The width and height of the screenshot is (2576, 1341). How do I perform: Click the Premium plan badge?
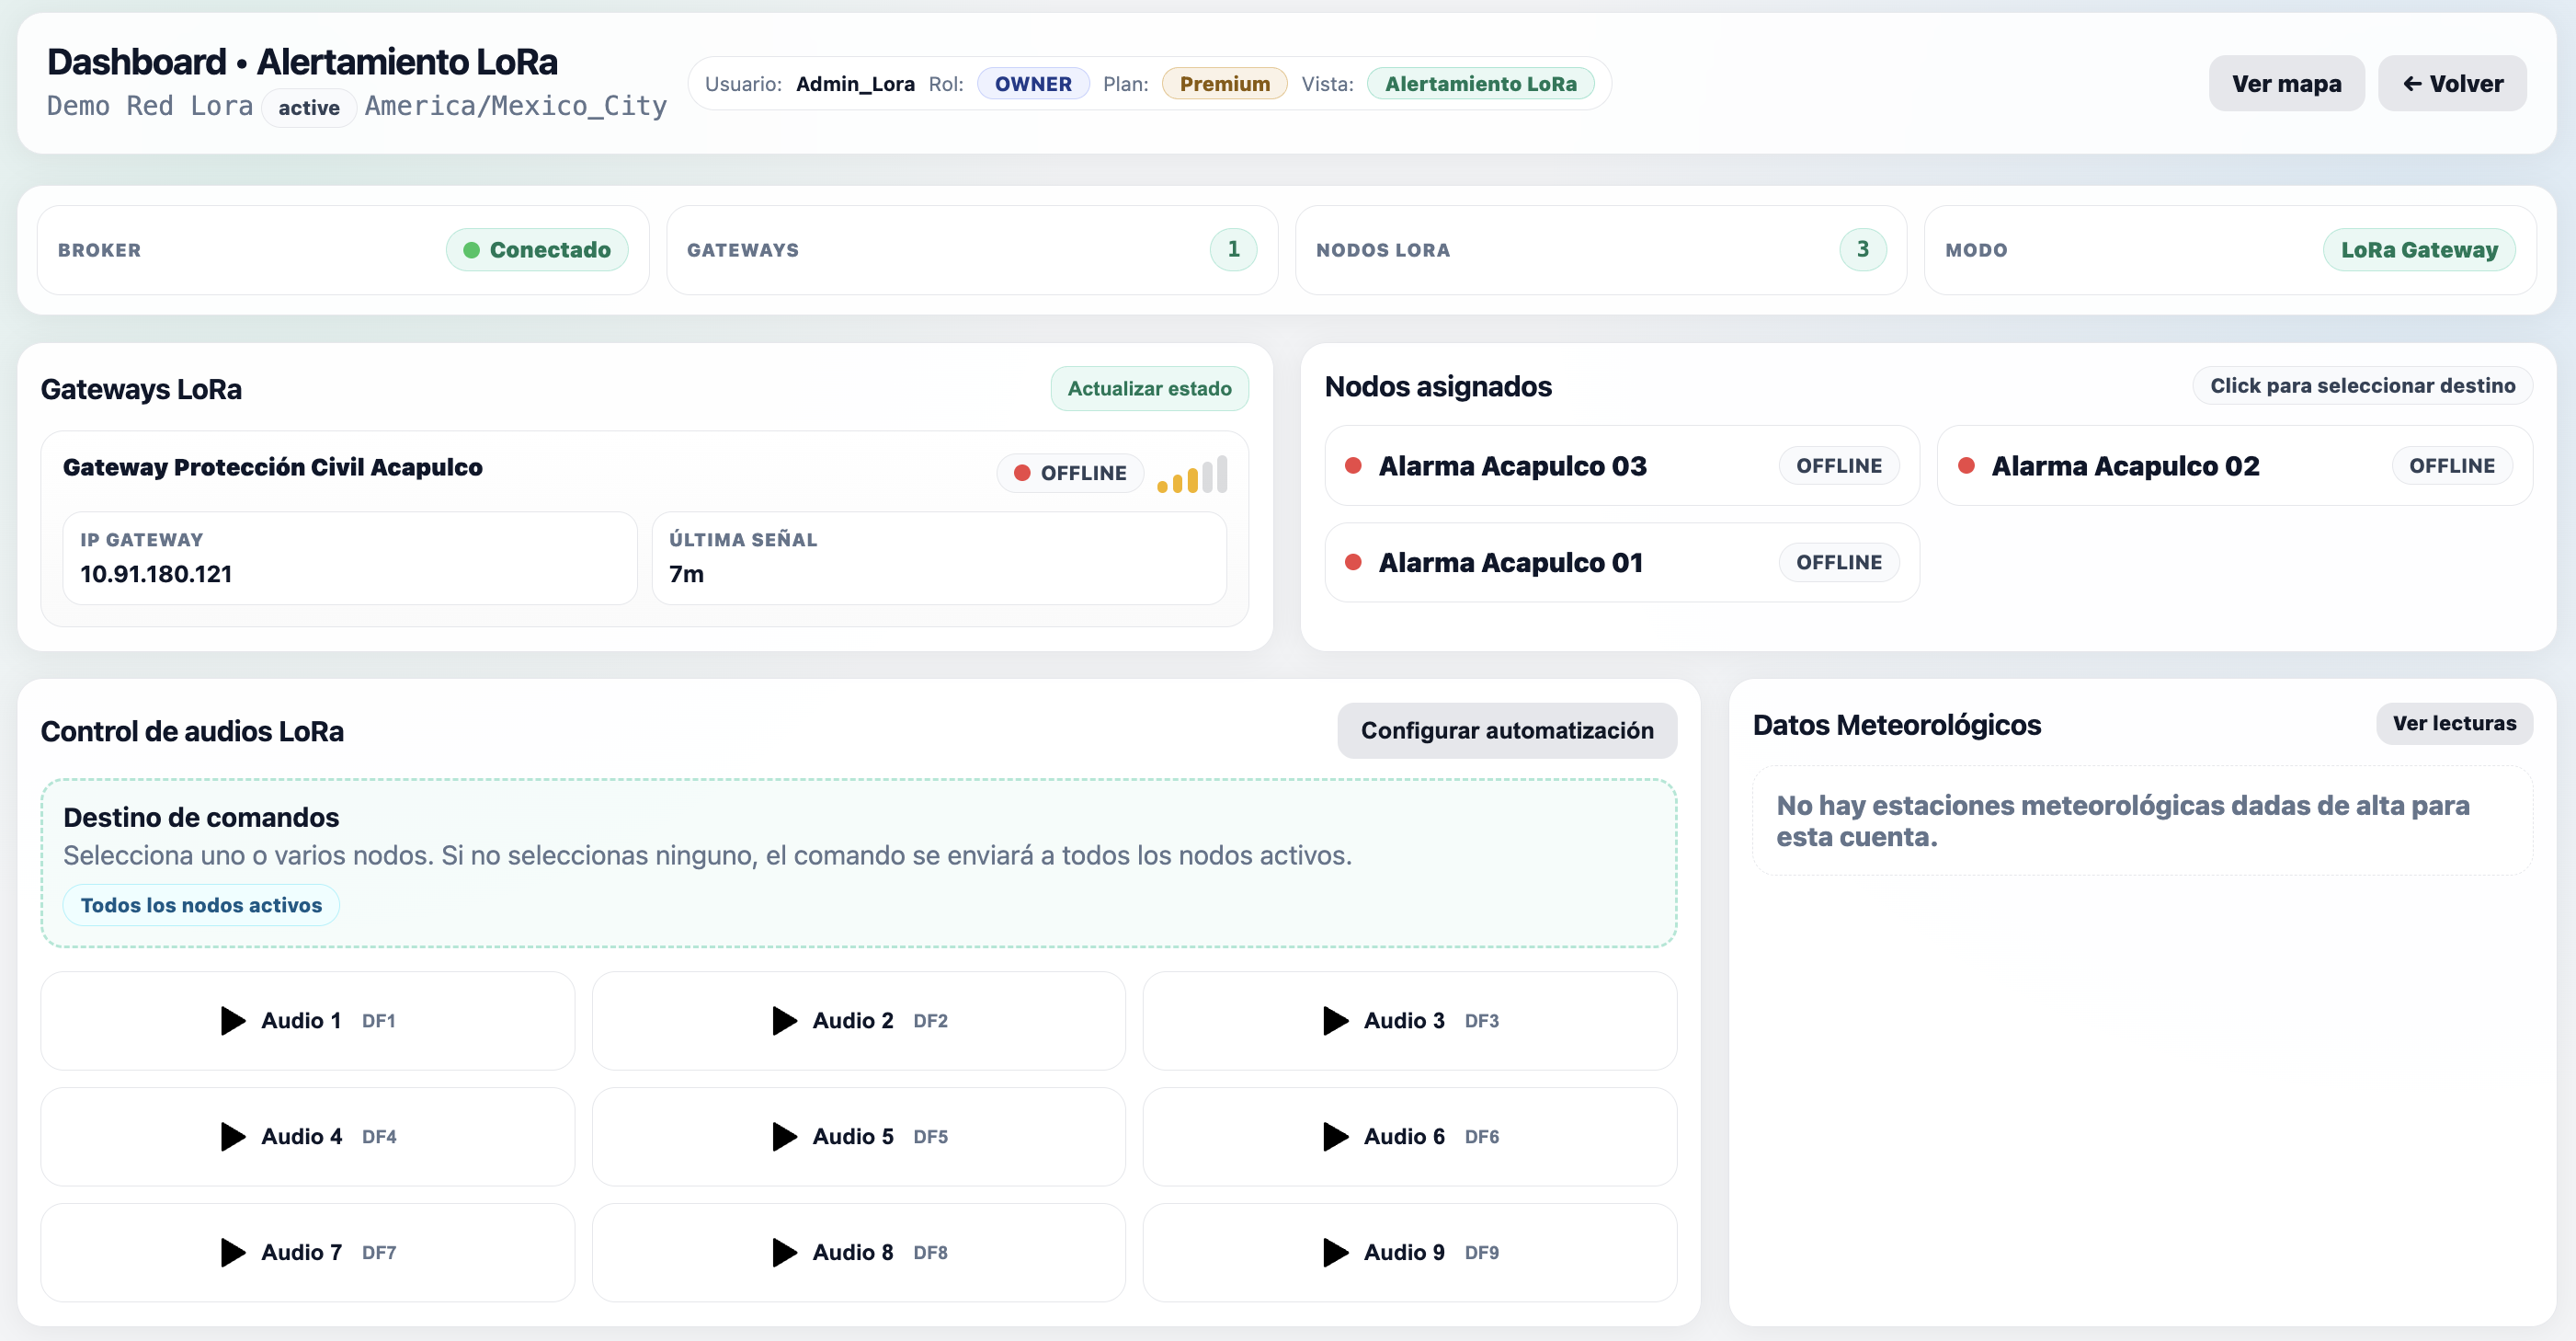pyautogui.click(x=1224, y=84)
